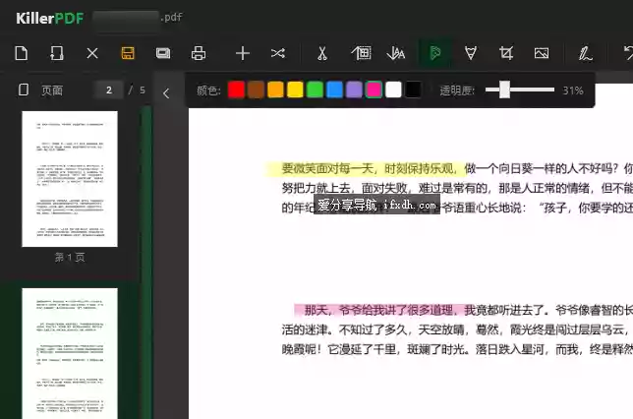Click the KillerPDF logo

click(50, 18)
